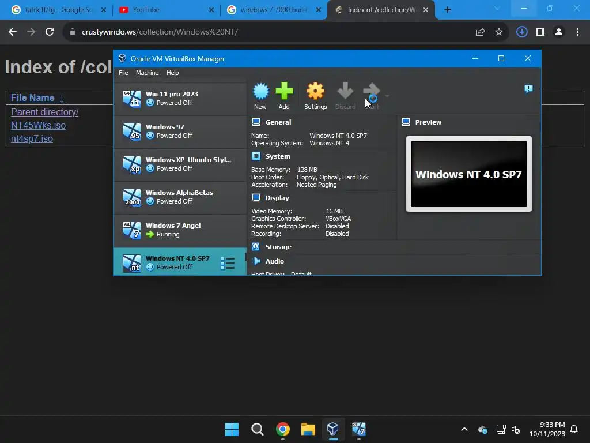Click the General section monitor icon
The width and height of the screenshot is (590, 443).
[x=256, y=122]
